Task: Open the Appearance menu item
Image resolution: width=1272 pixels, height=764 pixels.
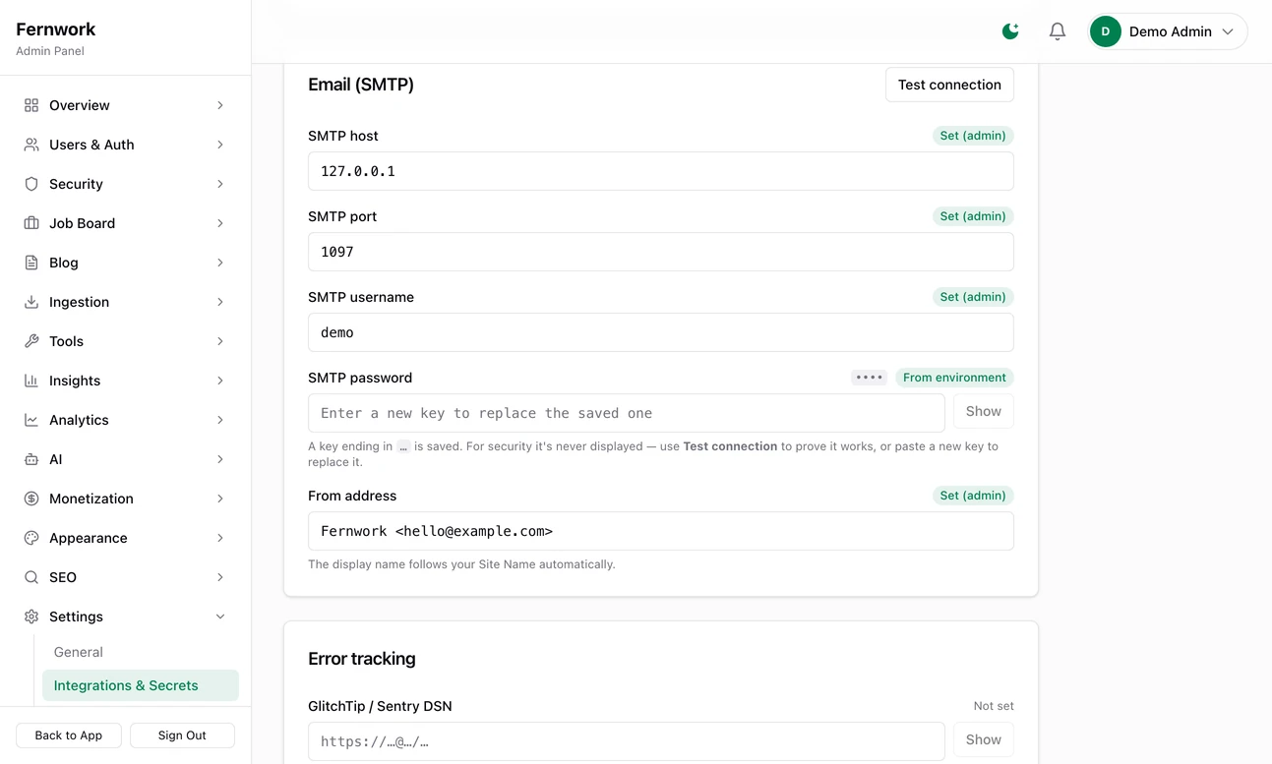Action: pyautogui.click(x=126, y=538)
